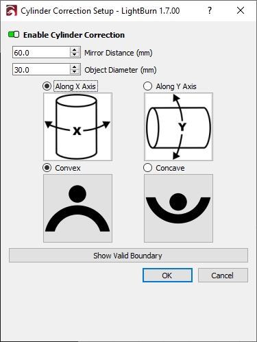Select the Along X Axis radio button
This screenshot has width=257, height=342.
[x=47, y=86]
